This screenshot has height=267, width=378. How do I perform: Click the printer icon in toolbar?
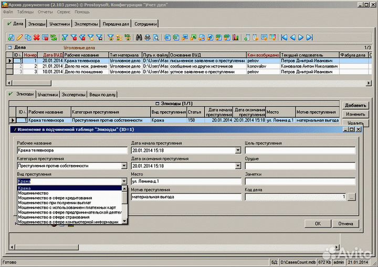[x=148, y=37]
